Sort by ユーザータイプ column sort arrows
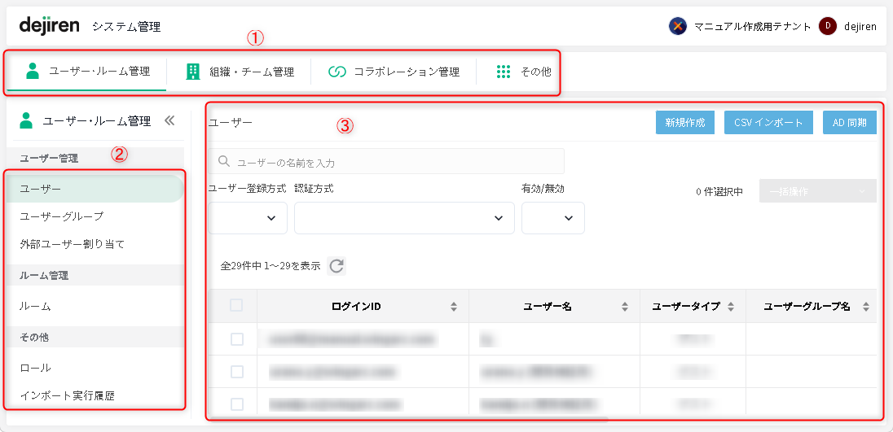Viewport: 893px width, 432px height. pos(731,307)
